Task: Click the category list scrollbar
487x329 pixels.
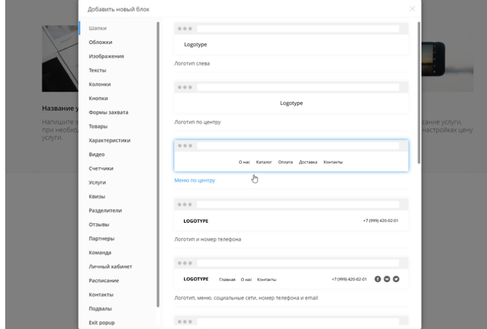Action: click(158, 162)
